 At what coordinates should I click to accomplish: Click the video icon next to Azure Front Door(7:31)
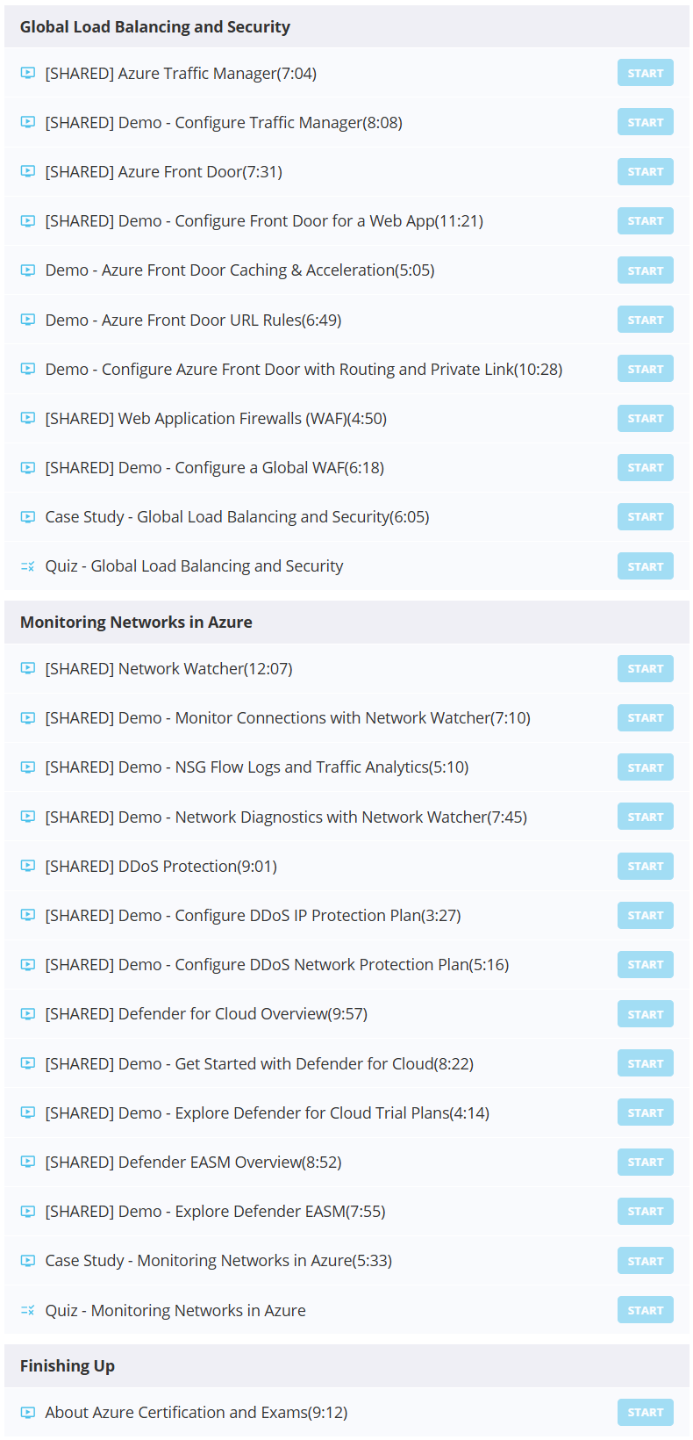(28, 171)
